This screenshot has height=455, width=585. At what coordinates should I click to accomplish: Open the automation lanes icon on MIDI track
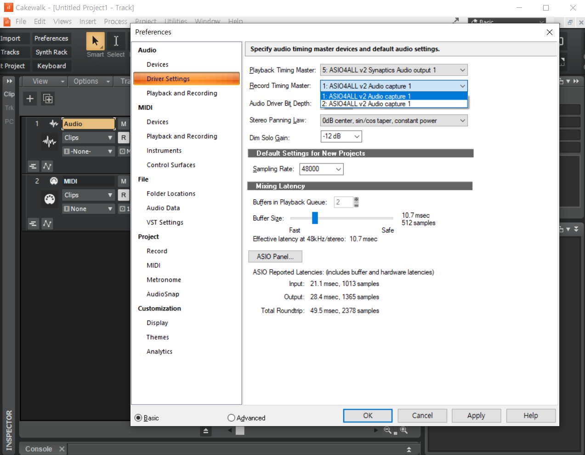pos(47,224)
